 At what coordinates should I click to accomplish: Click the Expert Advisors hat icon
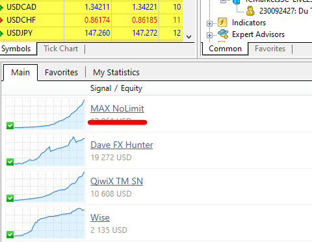point(223,34)
